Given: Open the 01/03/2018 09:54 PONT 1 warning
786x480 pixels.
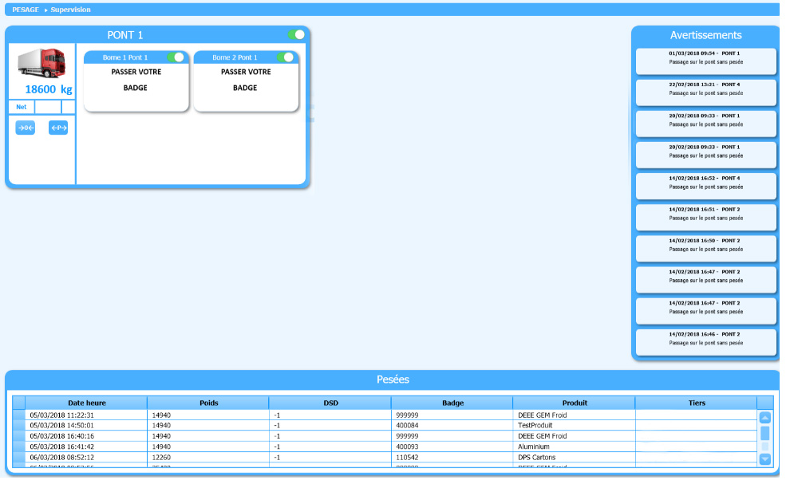Looking at the screenshot, I should [x=705, y=61].
